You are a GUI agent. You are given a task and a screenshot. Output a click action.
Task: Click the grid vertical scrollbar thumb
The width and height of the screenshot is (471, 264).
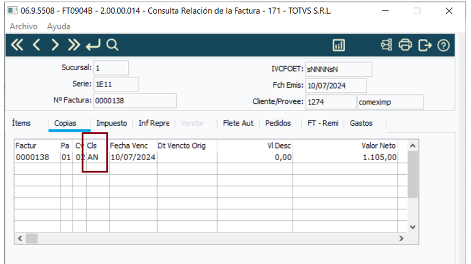point(413,174)
